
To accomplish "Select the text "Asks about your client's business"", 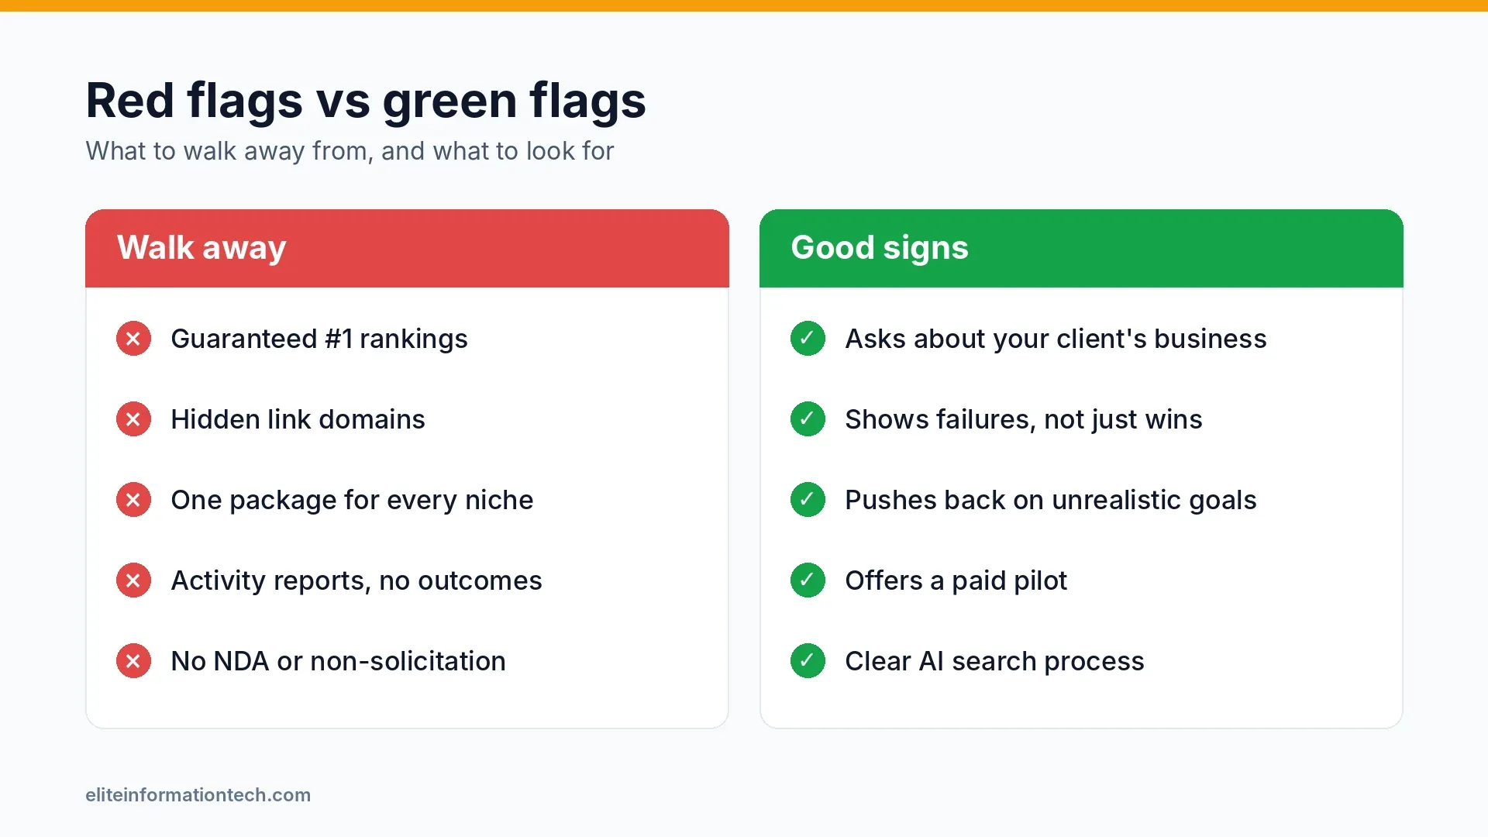I will [x=1056, y=339].
